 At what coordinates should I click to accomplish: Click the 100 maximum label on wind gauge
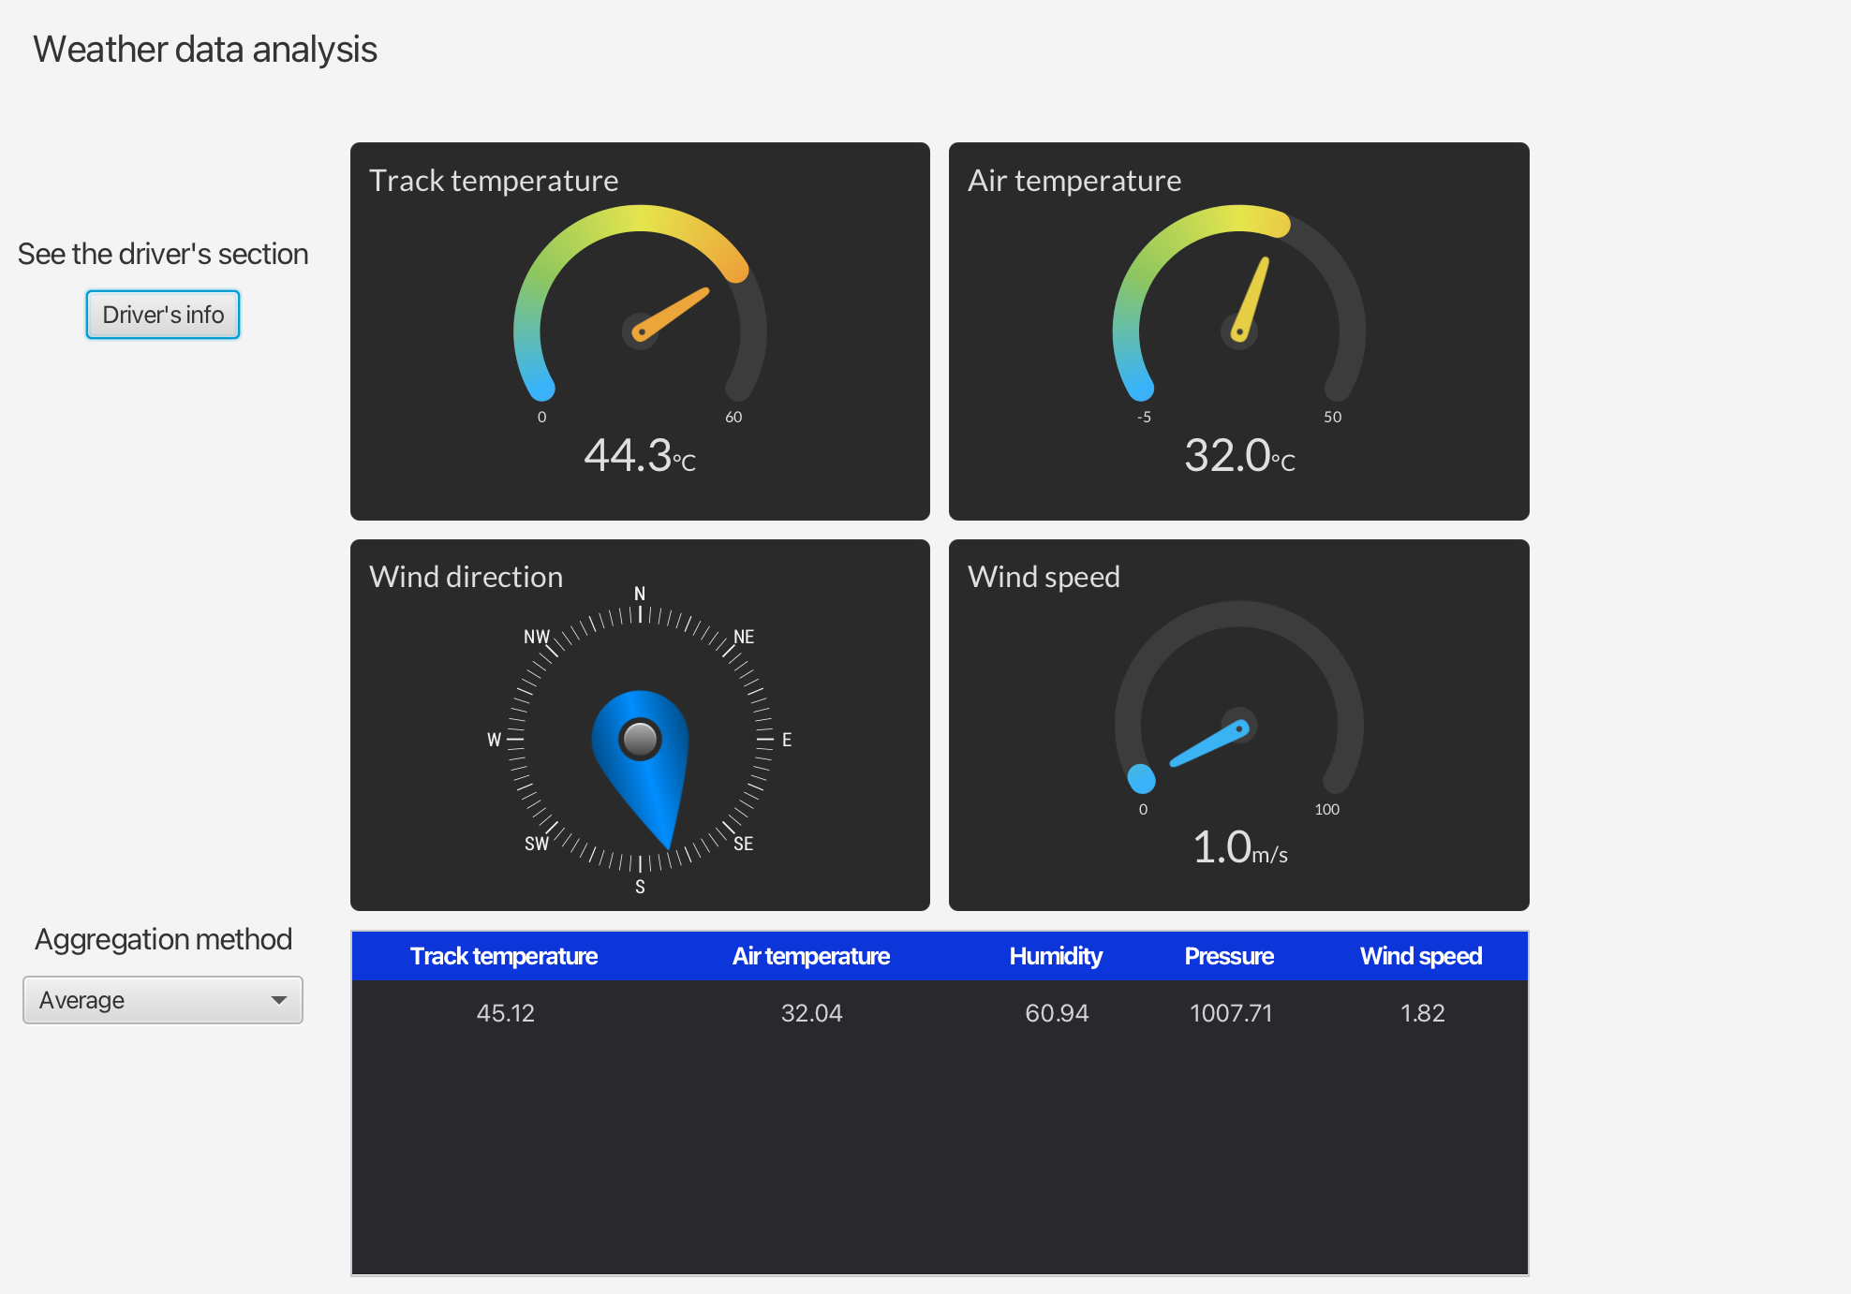(1326, 810)
